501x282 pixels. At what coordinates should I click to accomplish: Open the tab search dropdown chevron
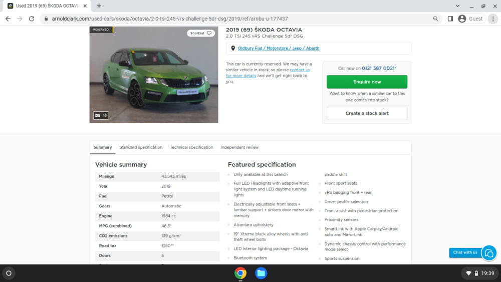point(457,6)
